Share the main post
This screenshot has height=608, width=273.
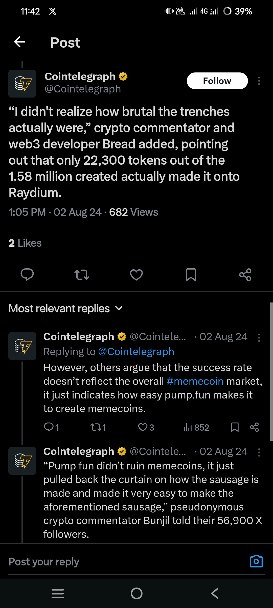click(245, 275)
